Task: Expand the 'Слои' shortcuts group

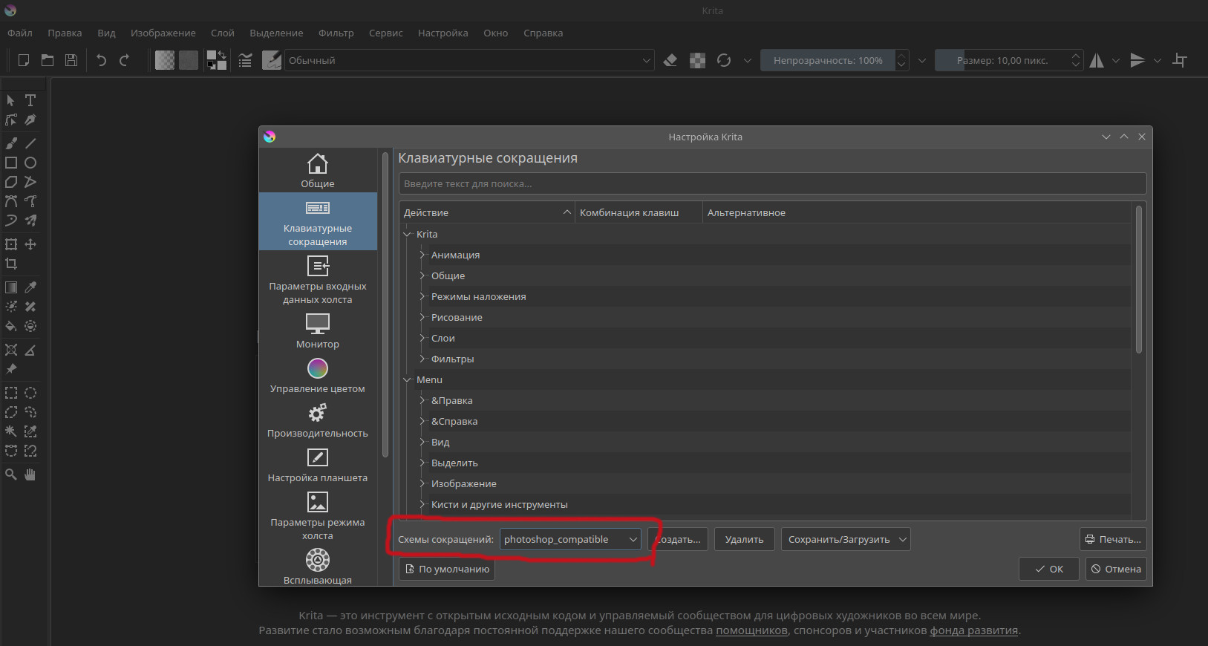Action: pyautogui.click(x=422, y=338)
